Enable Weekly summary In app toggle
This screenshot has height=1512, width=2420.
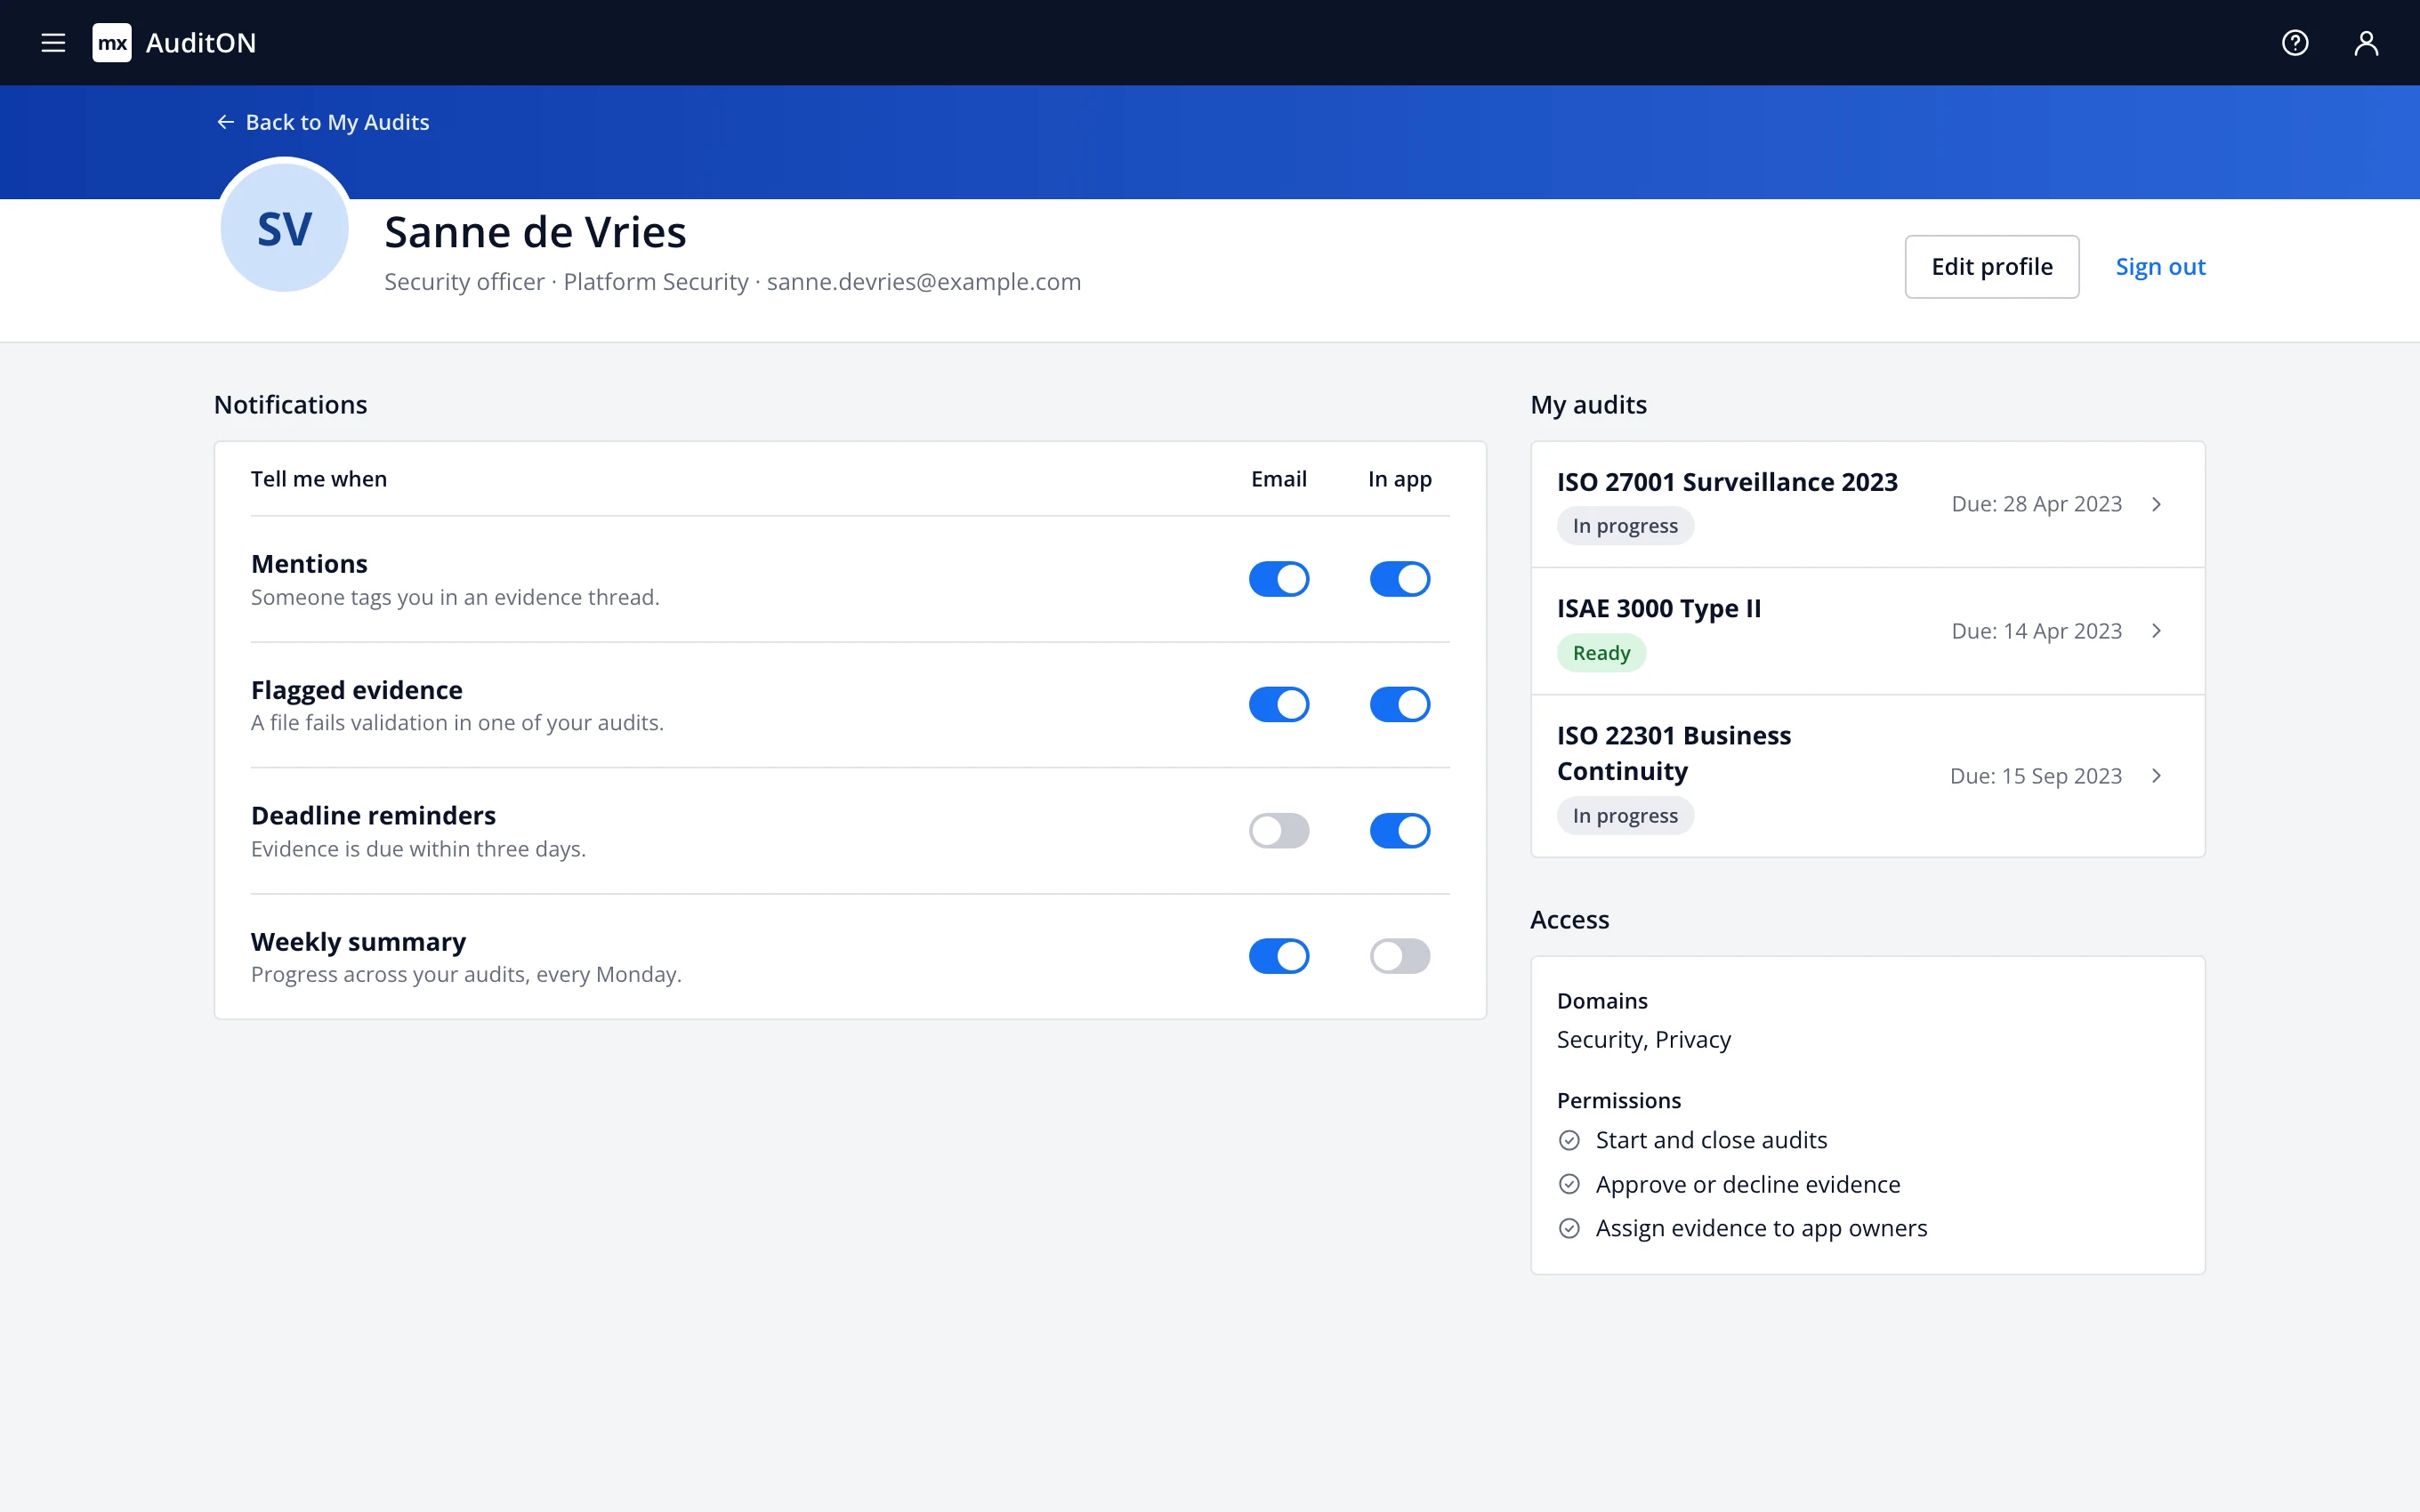click(1400, 956)
